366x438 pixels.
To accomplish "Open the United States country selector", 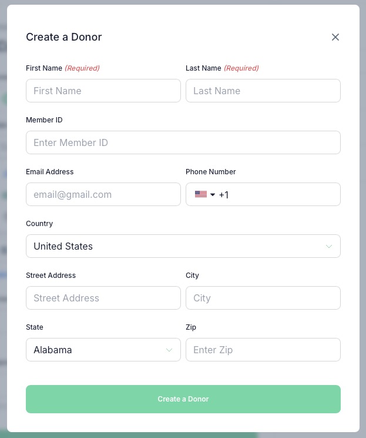I will point(183,246).
